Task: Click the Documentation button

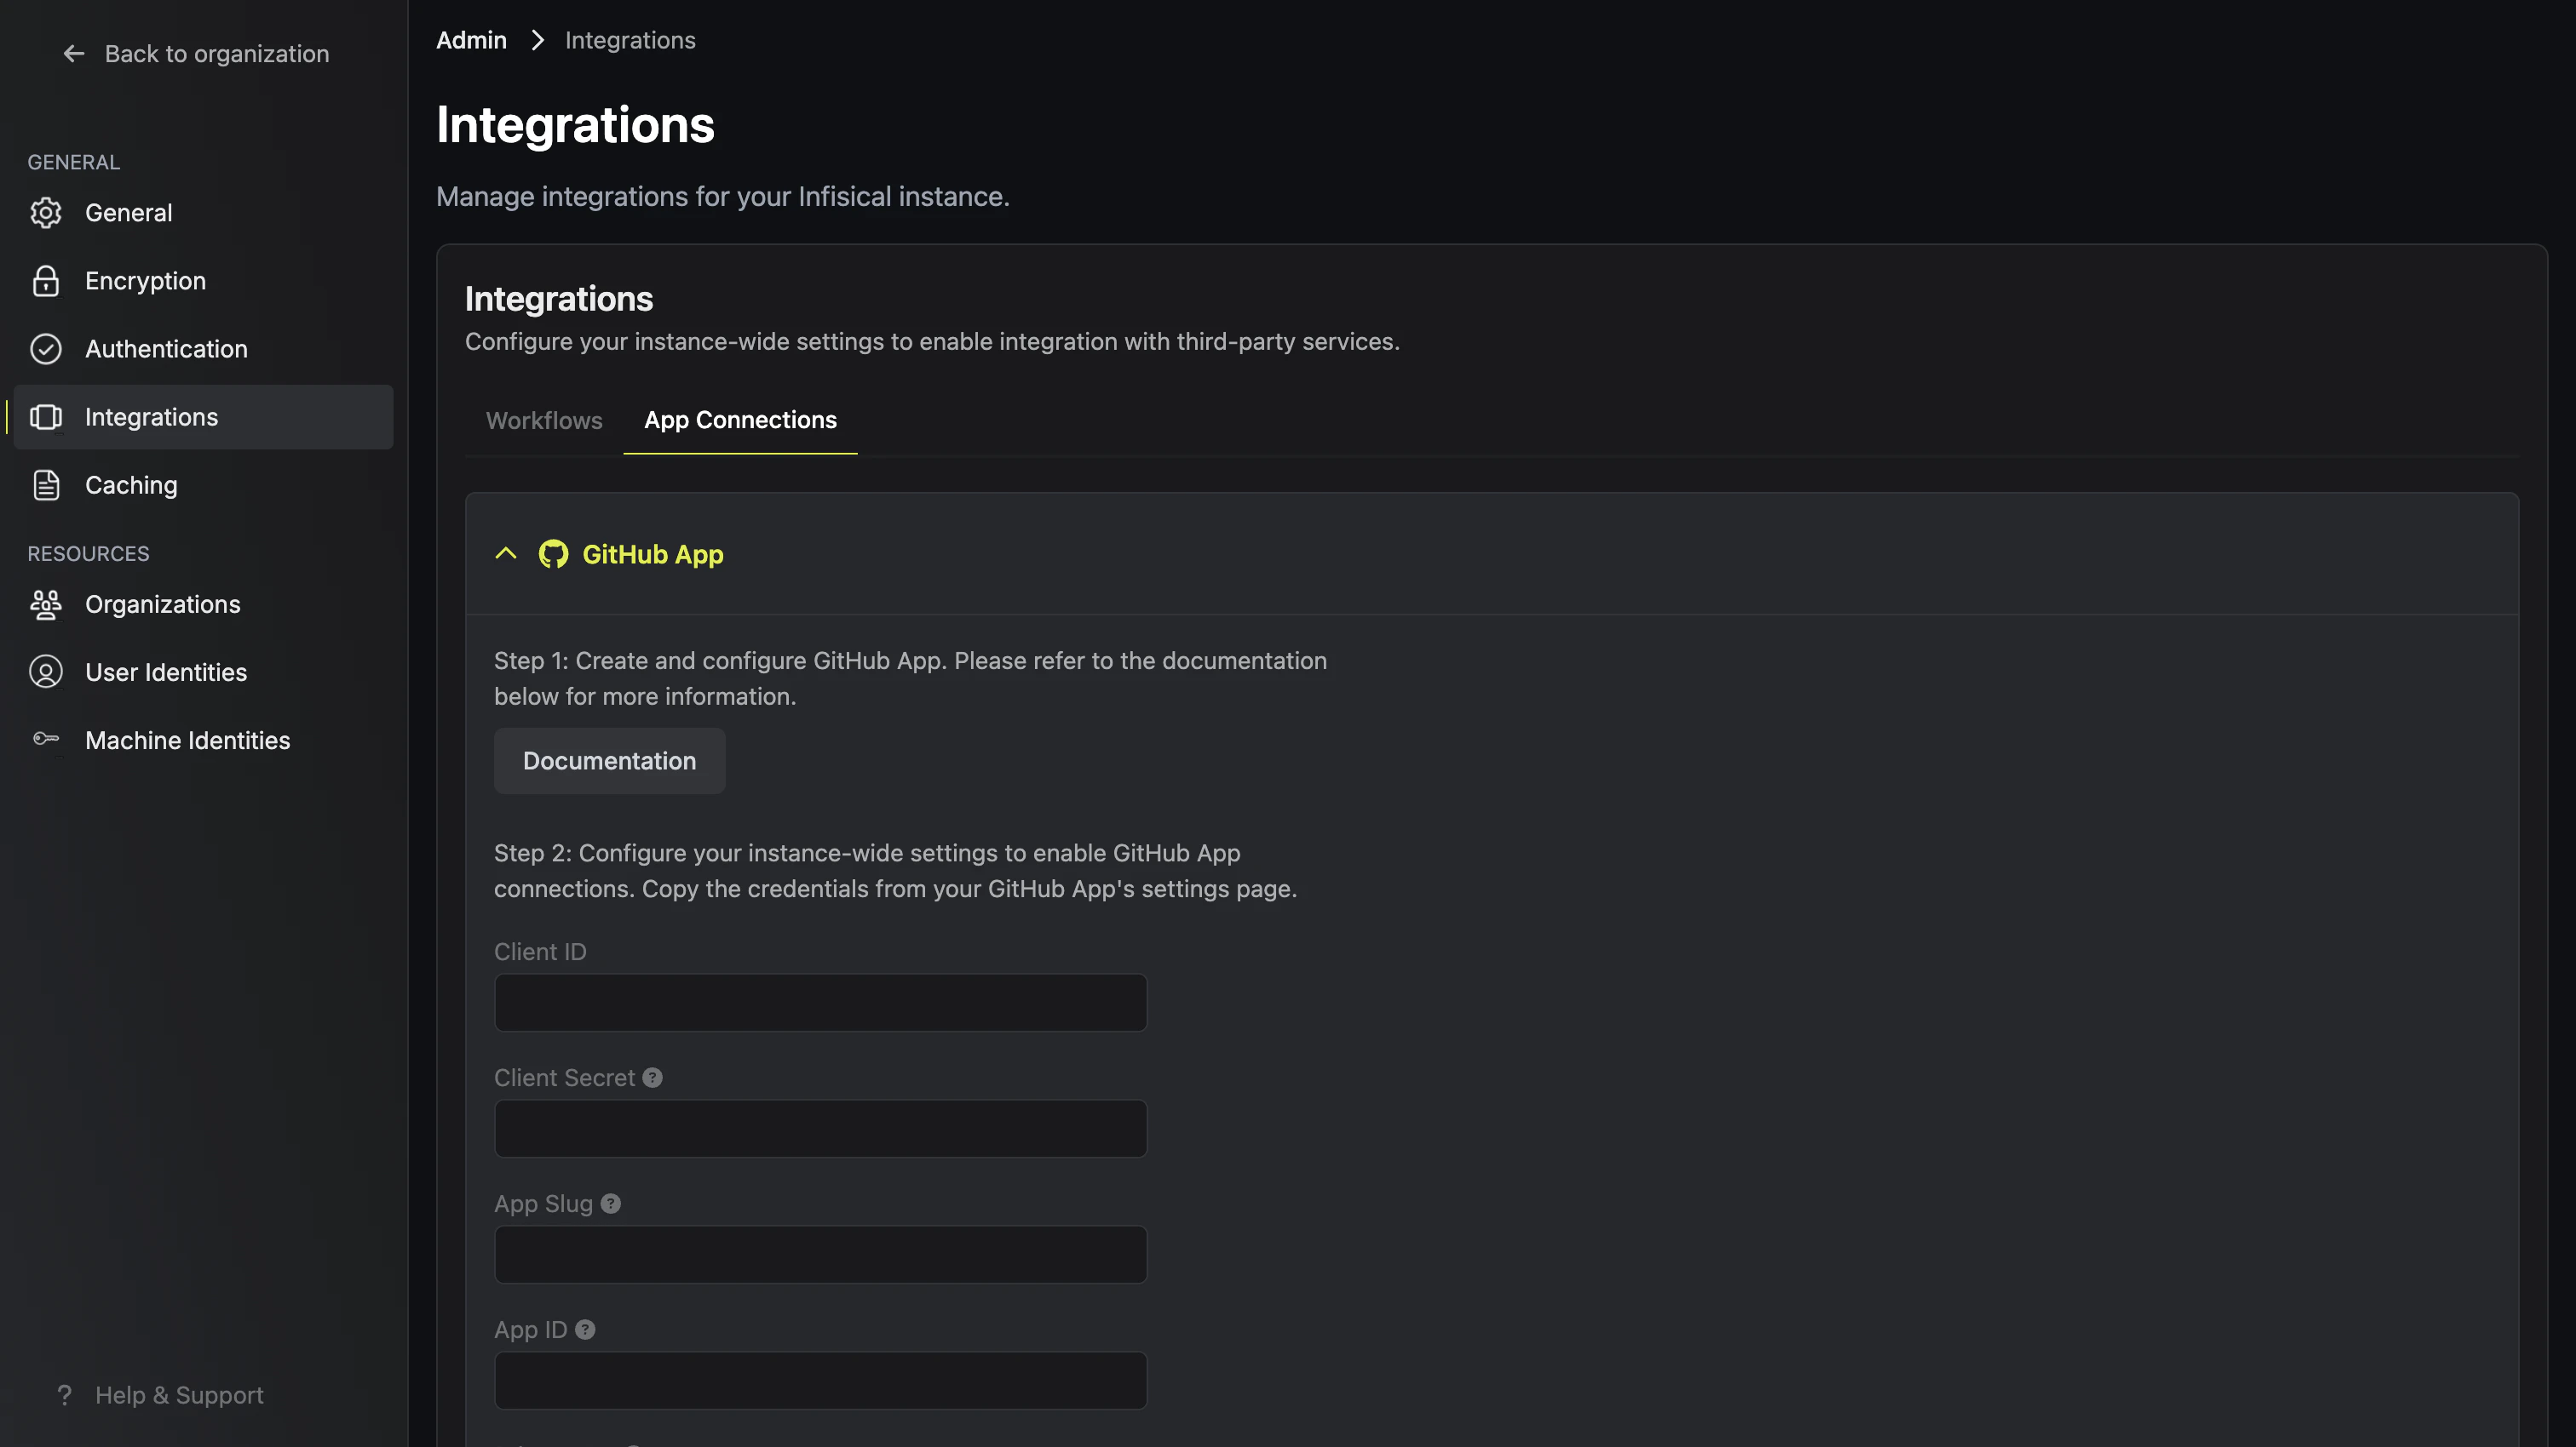Action: (610, 762)
